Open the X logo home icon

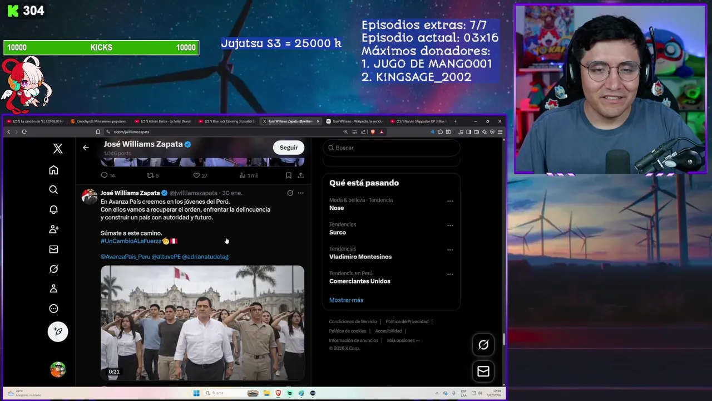(58, 149)
